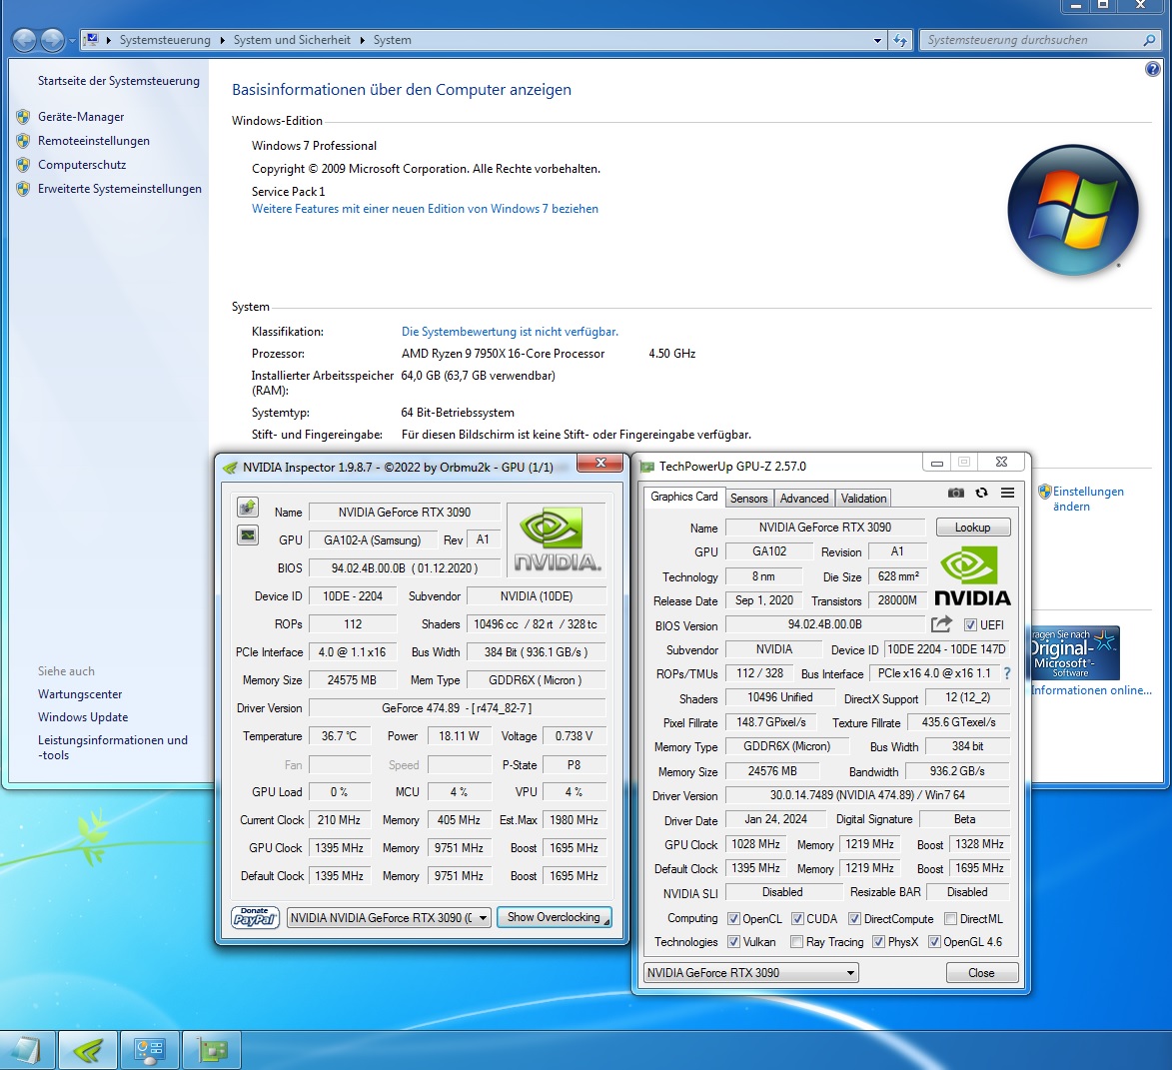Open the GPU-Z hamburger menu icon
Image resolution: width=1172 pixels, height=1070 pixels.
tap(1007, 493)
